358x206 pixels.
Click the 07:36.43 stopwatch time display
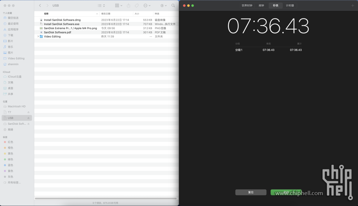click(268, 26)
